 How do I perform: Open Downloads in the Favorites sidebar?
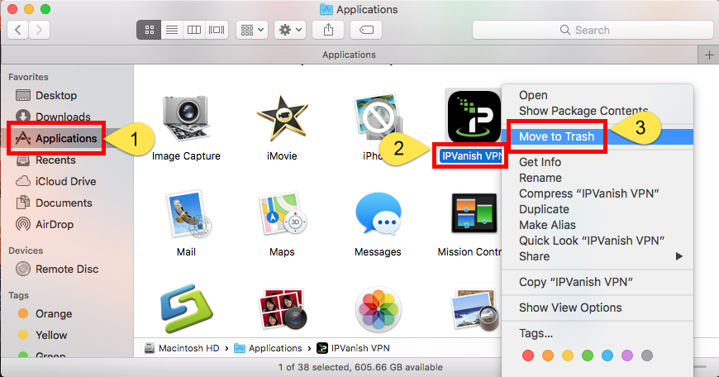(63, 117)
